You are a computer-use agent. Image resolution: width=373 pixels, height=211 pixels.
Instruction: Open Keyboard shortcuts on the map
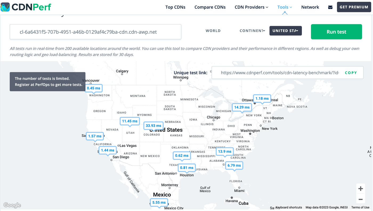[x=289, y=207]
